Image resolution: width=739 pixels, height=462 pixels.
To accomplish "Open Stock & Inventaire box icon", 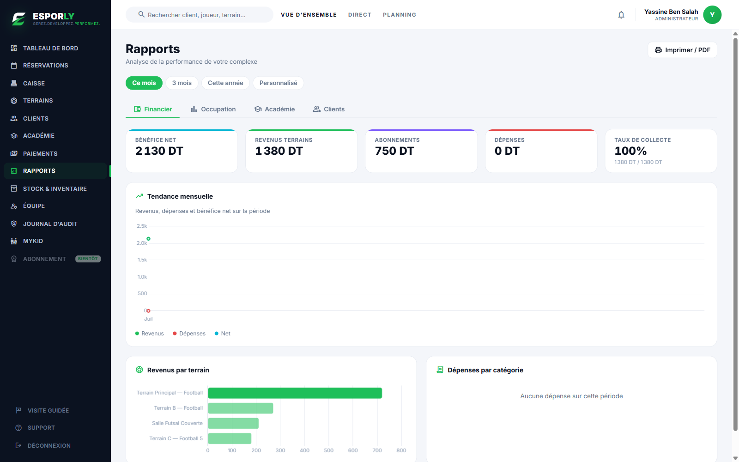I will pos(14,188).
